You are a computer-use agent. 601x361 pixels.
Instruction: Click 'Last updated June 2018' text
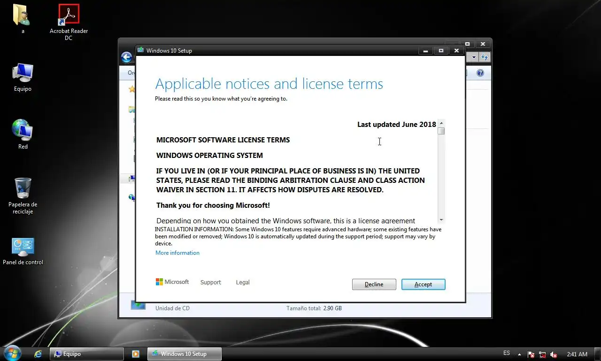pos(397,125)
